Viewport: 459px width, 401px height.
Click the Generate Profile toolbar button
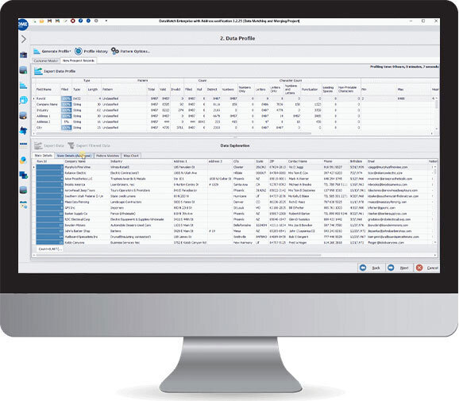[52, 52]
